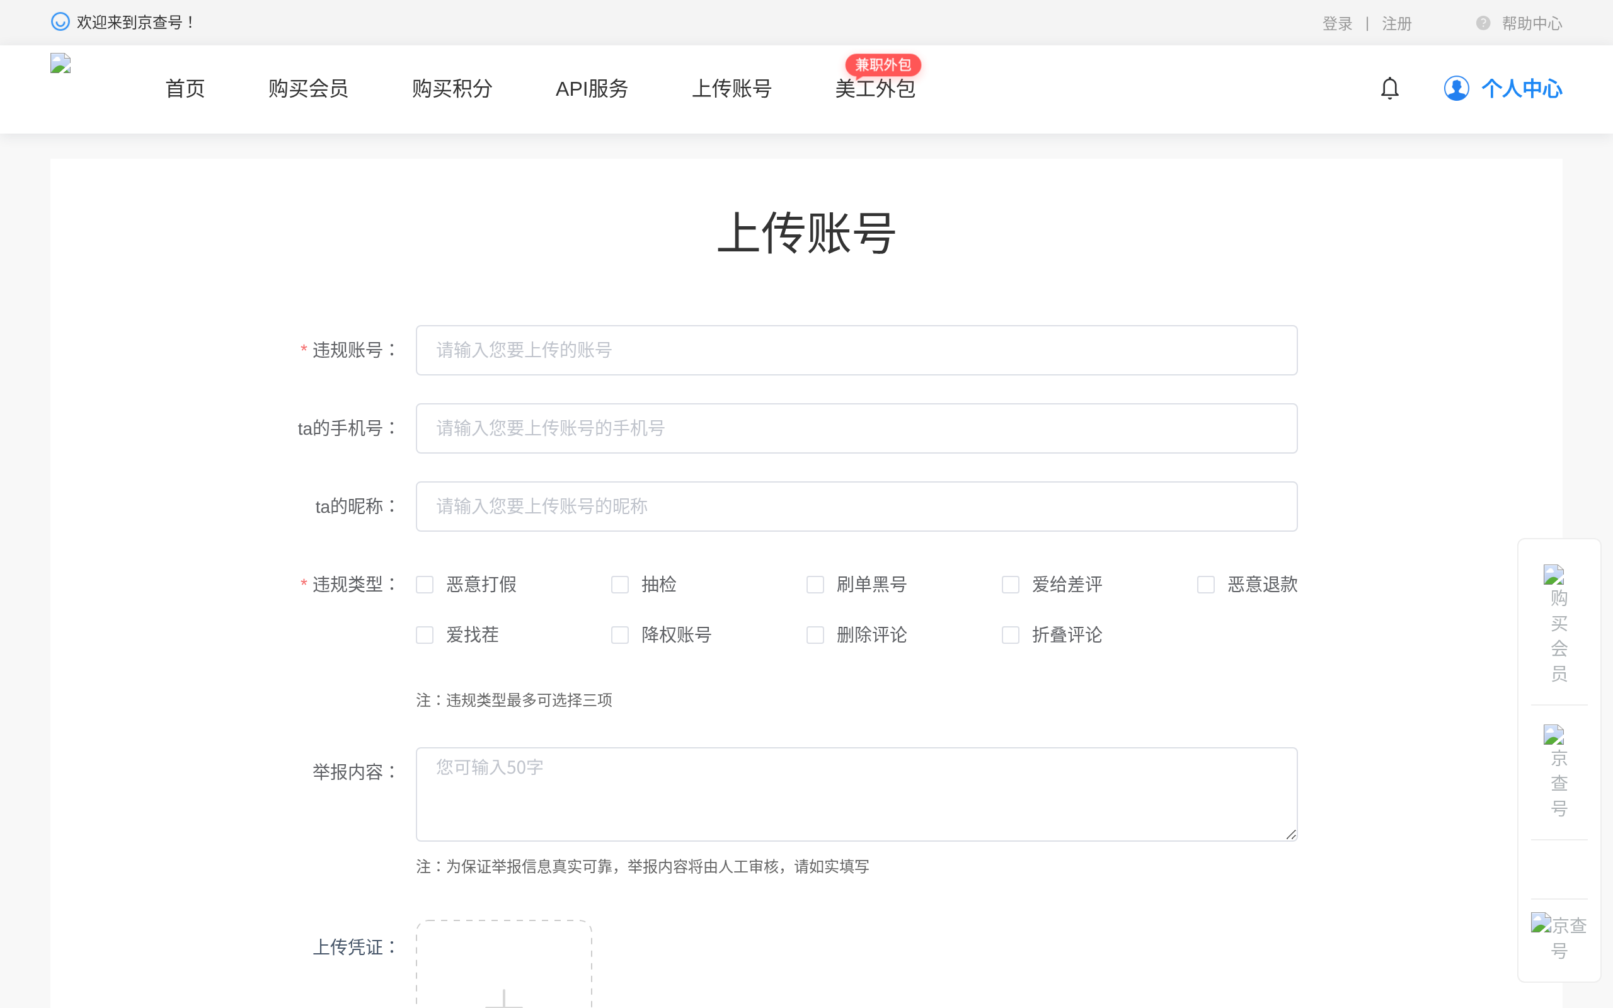Click the 登录 link

[x=1337, y=23]
